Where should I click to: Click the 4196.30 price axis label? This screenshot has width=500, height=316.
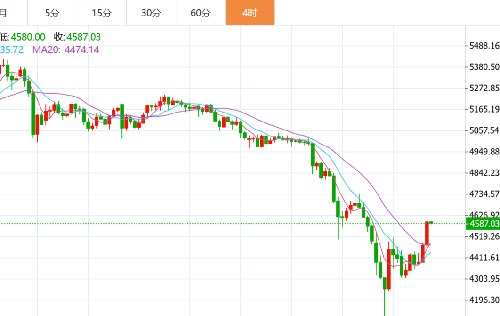484,300
